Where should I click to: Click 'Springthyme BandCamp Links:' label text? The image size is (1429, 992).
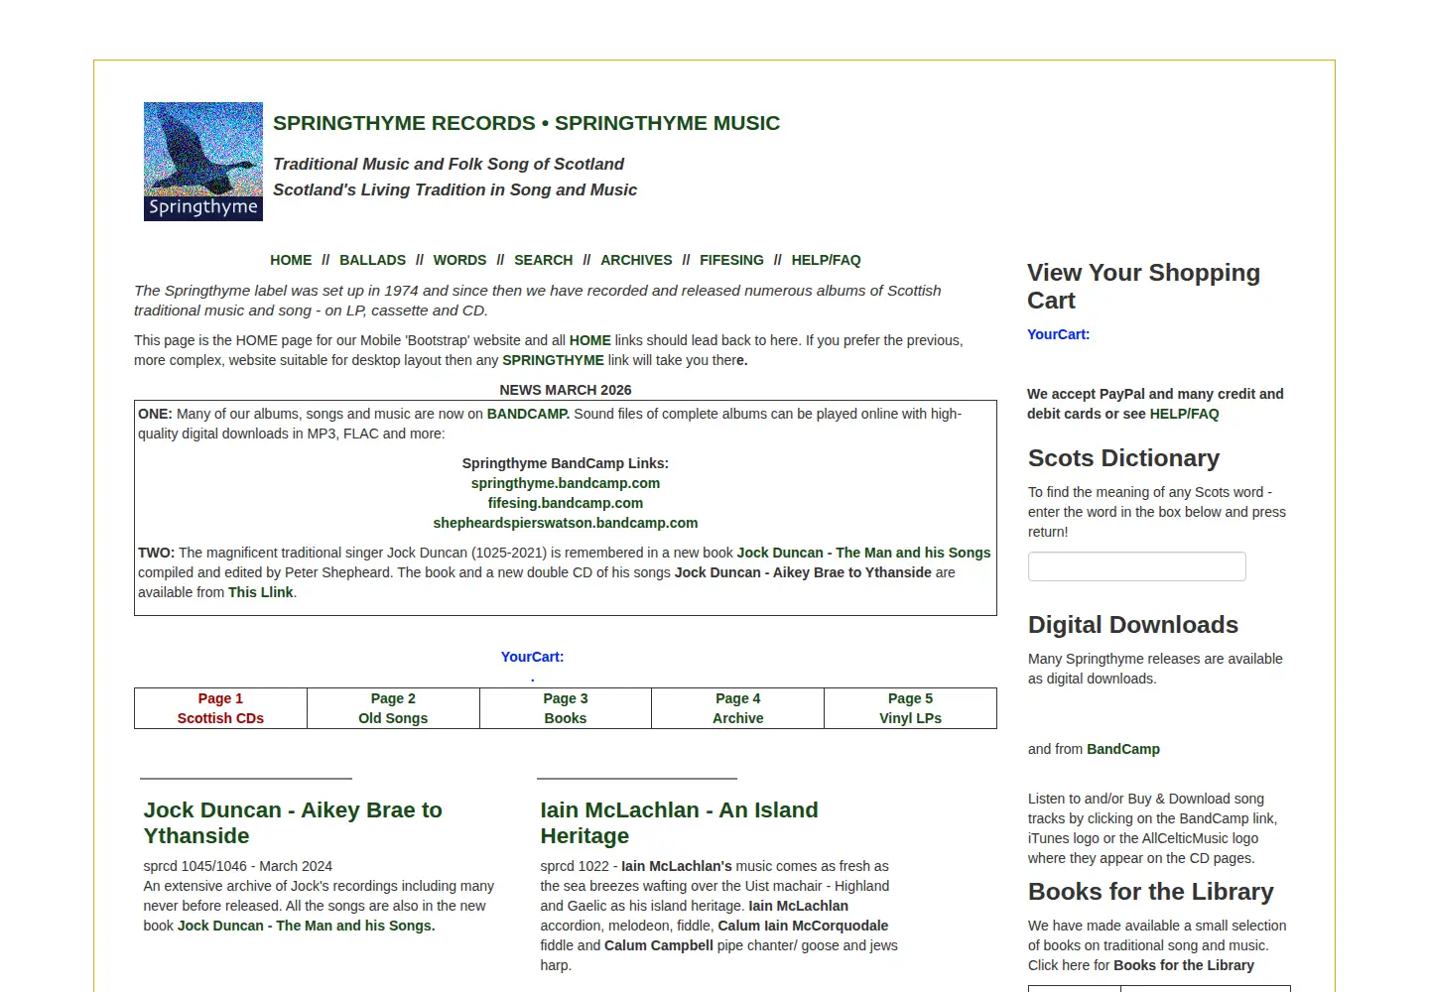point(566,463)
